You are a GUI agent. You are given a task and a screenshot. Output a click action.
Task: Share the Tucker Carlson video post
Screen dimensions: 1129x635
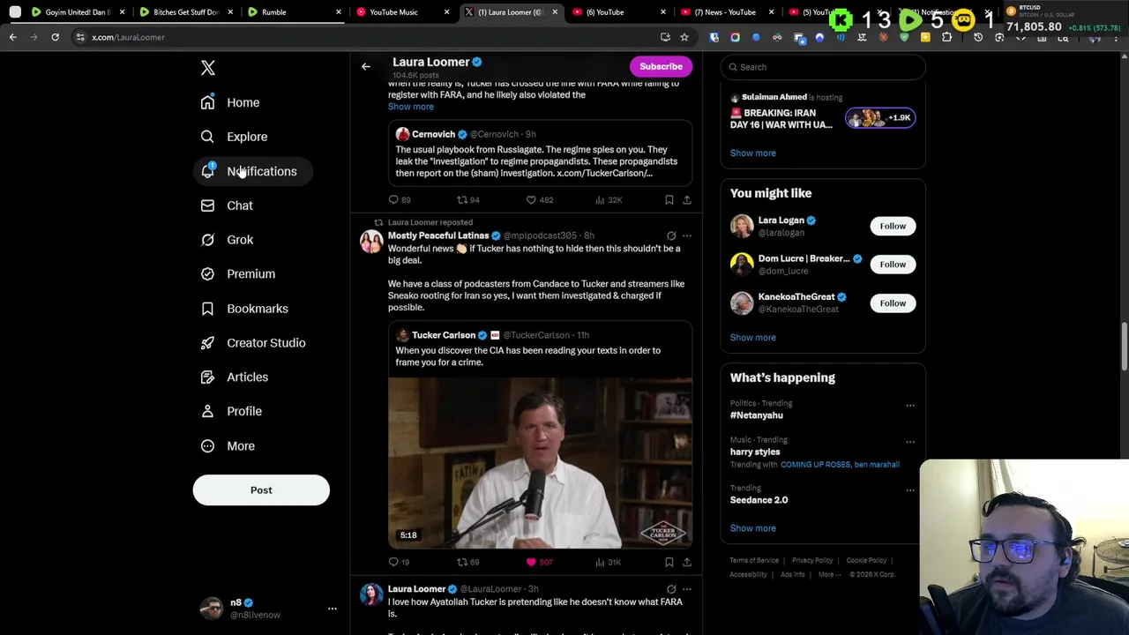pyautogui.click(x=687, y=562)
